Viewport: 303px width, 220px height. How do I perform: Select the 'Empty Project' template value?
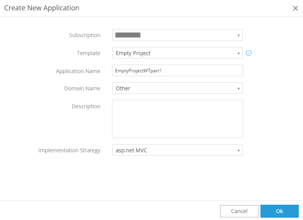coord(133,53)
